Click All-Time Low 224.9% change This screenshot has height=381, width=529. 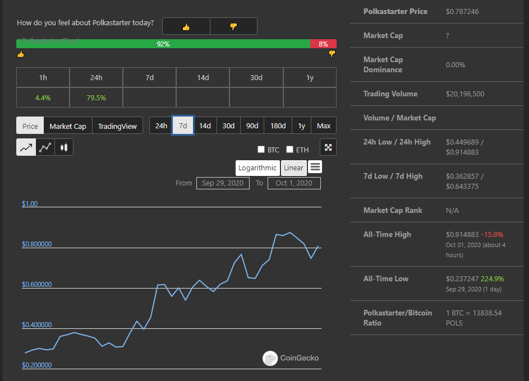(492, 279)
